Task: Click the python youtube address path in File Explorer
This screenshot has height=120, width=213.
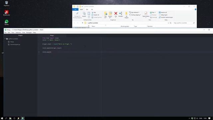Action: [93, 23]
